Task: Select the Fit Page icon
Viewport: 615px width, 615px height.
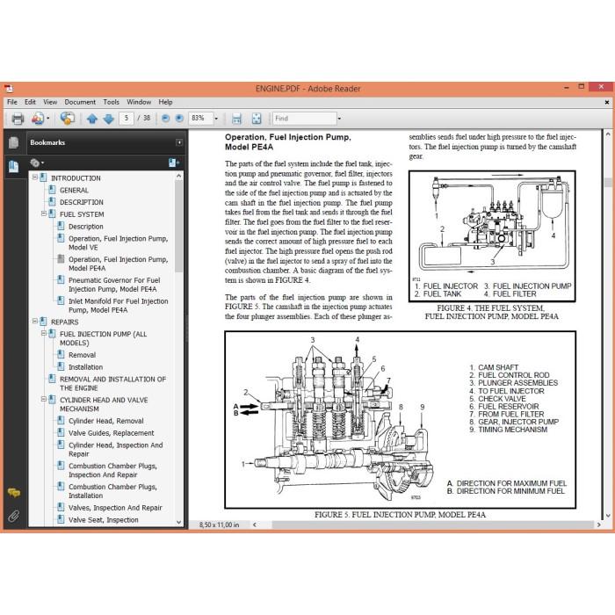Action: [257, 119]
